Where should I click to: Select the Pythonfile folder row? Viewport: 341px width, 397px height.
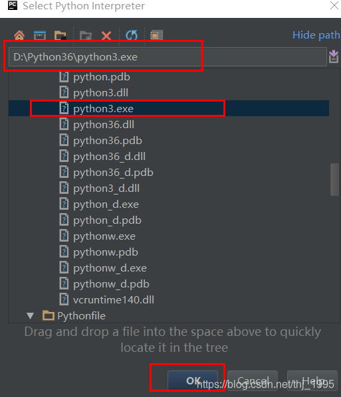(169, 316)
